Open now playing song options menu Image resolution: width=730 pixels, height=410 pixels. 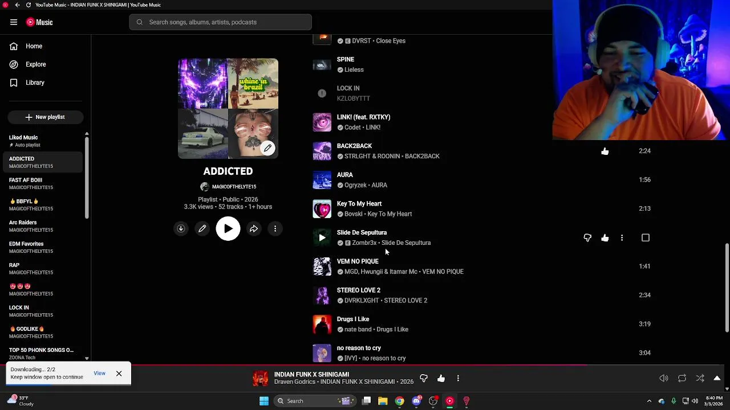[x=458, y=378]
